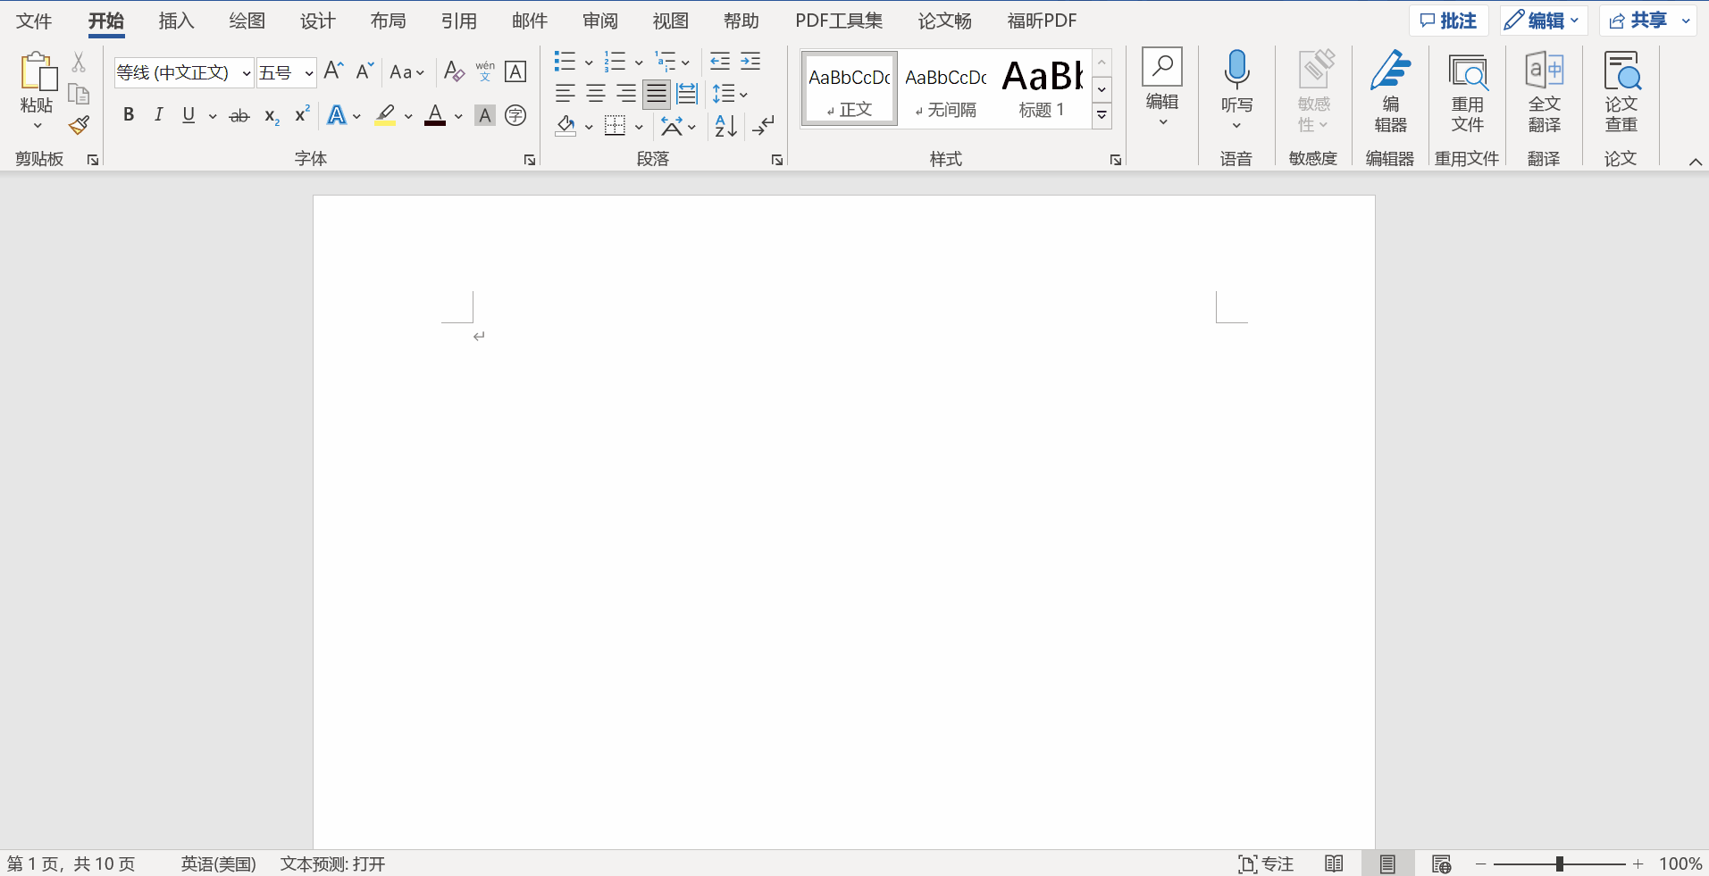Click the Paste clipboard icon
Image resolution: width=1709 pixels, height=876 pixels.
point(38,71)
